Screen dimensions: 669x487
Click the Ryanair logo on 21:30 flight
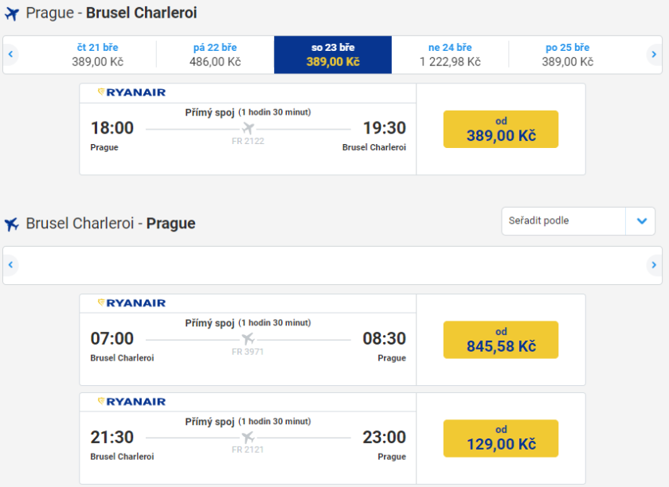131,402
